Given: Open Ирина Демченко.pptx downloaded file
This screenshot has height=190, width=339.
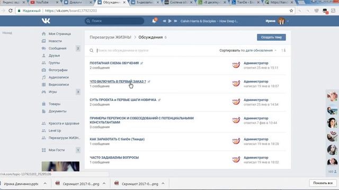Looking at the screenshot, I should click(x=21, y=184).
